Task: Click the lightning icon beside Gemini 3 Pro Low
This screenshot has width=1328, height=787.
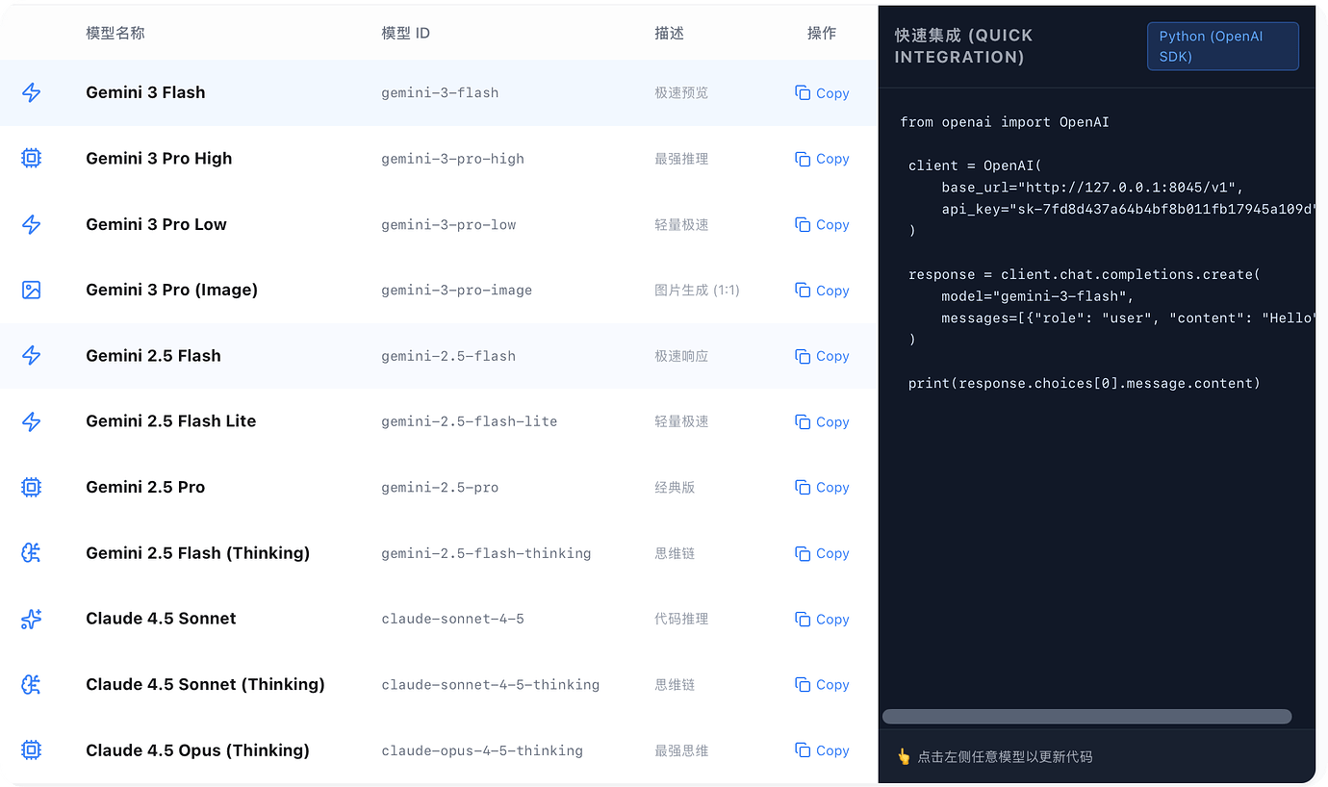Action: pyautogui.click(x=32, y=224)
